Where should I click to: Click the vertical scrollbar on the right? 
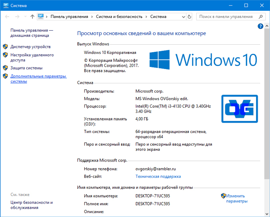point(267,100)
